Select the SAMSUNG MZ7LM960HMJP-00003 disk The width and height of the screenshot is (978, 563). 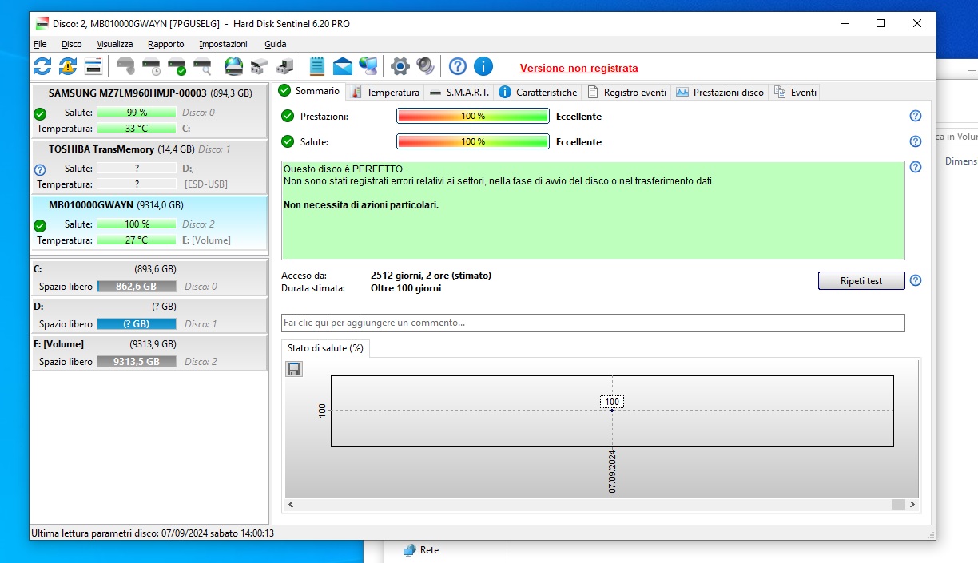coord(149,110)
